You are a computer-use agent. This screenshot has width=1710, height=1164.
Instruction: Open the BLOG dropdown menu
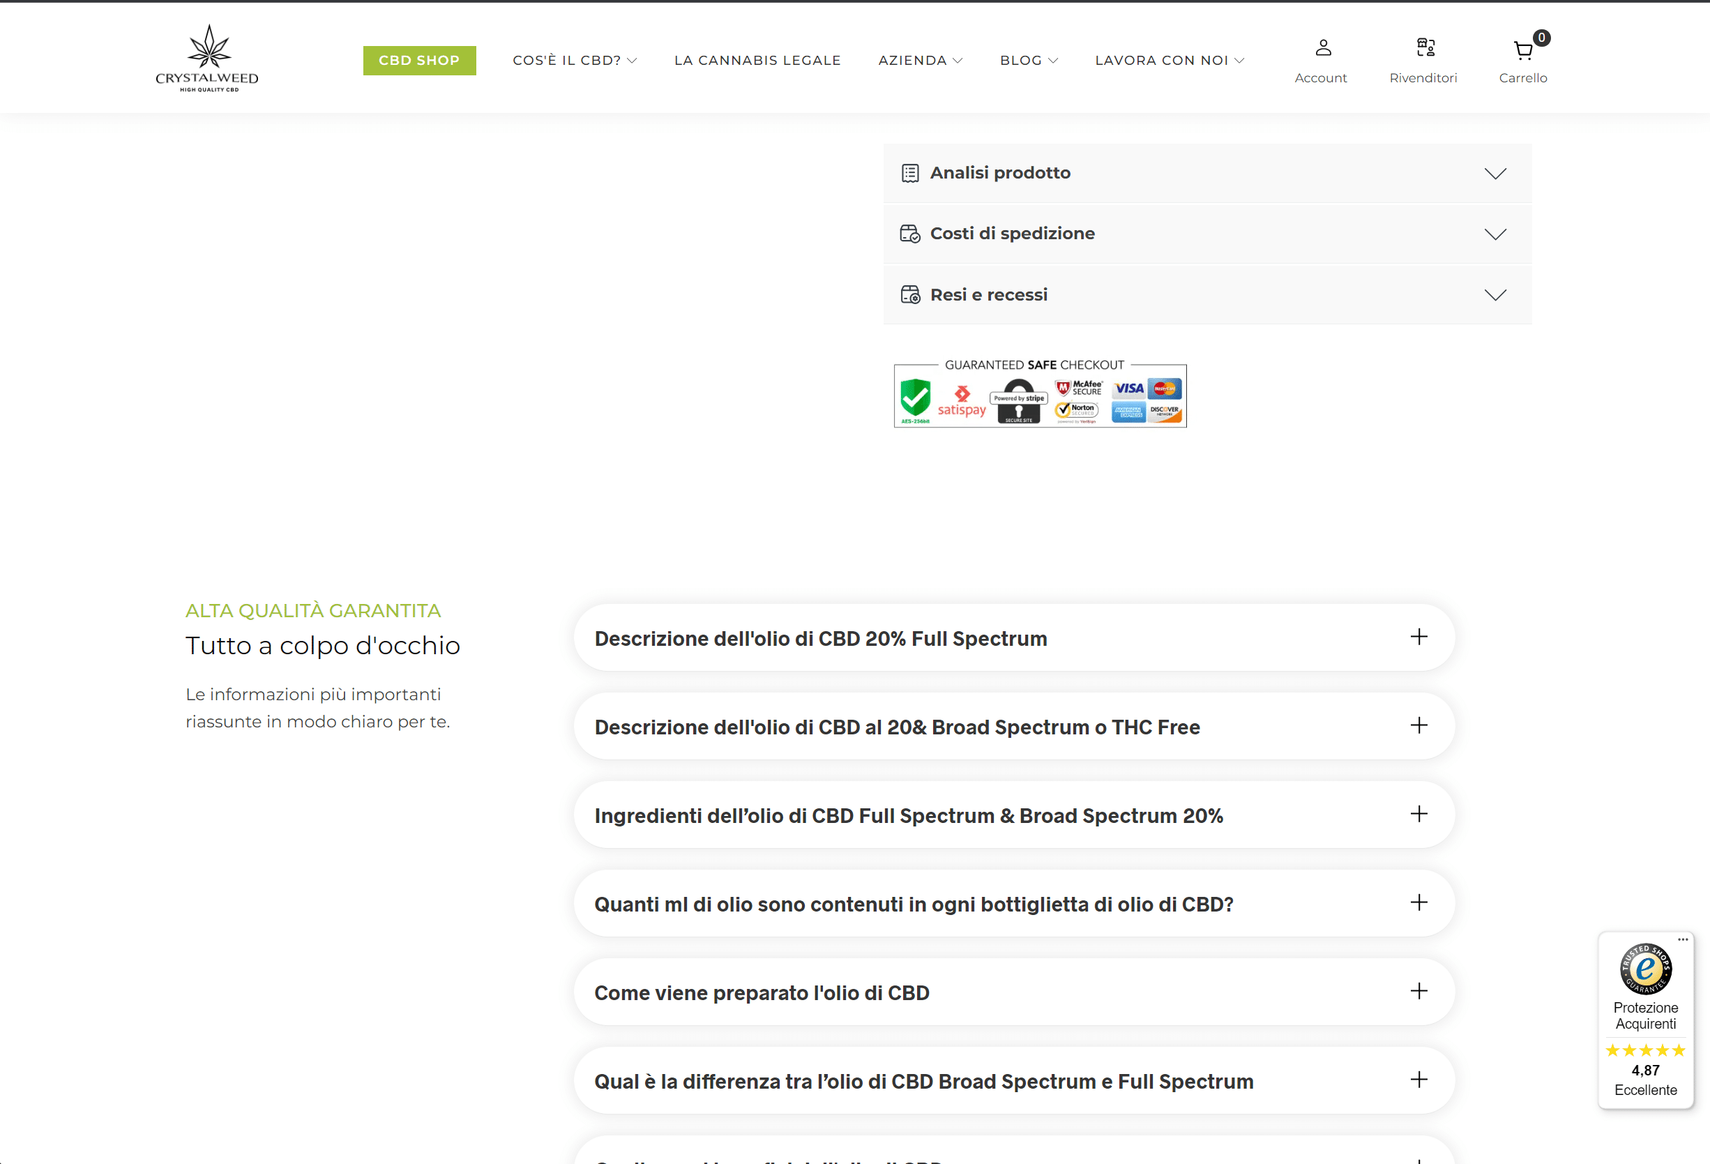click(x=1029, y=61)
